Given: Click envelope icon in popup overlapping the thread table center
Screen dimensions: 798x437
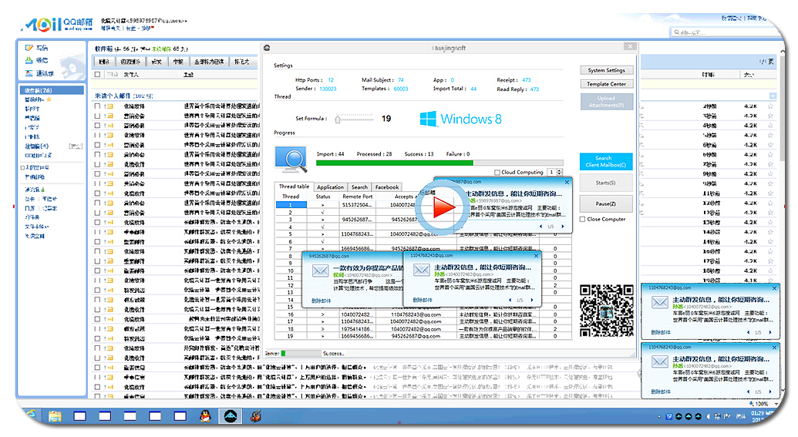Looking at the screenshot, I should click(422, 270).
